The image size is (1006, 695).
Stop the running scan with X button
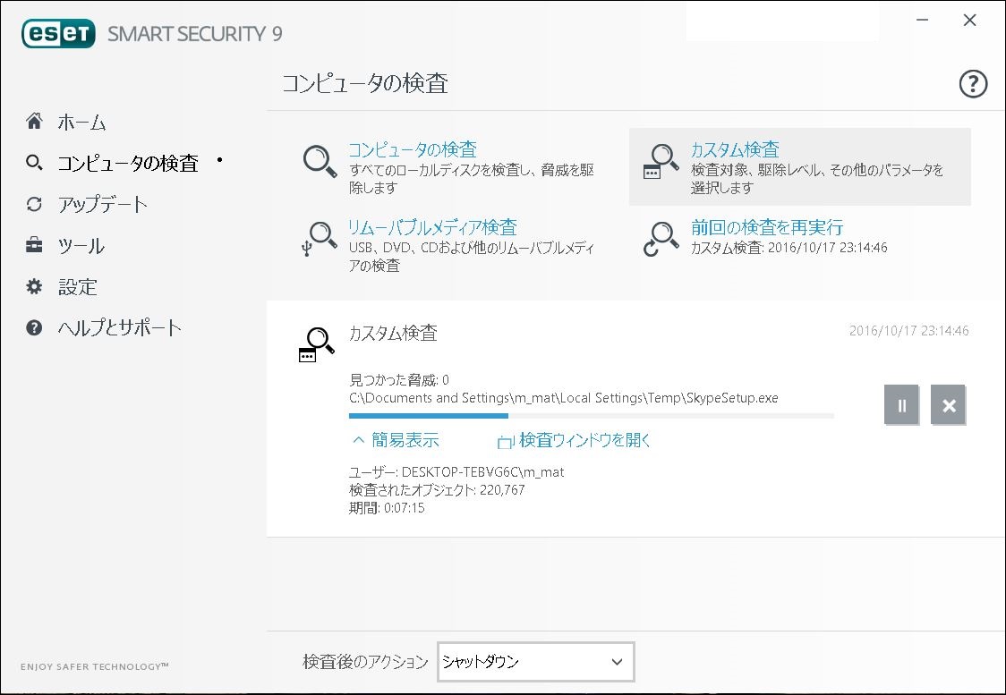pyautogui.click(x=948, y=405)
